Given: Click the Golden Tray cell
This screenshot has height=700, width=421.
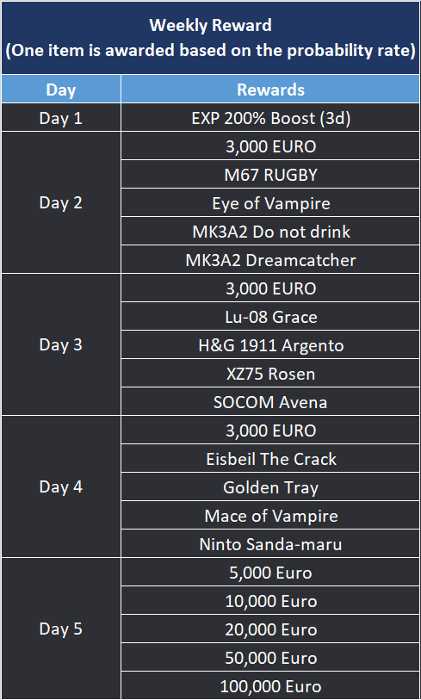Looking at the screenshot, I should [270, 486].
